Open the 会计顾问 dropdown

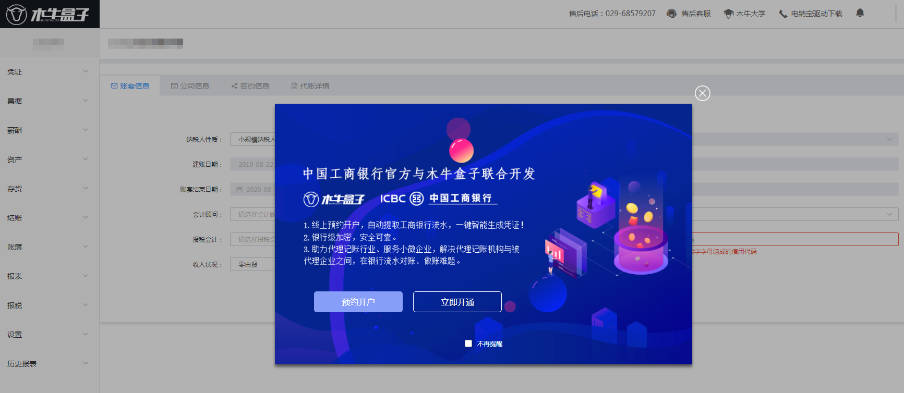coord(252,215)
